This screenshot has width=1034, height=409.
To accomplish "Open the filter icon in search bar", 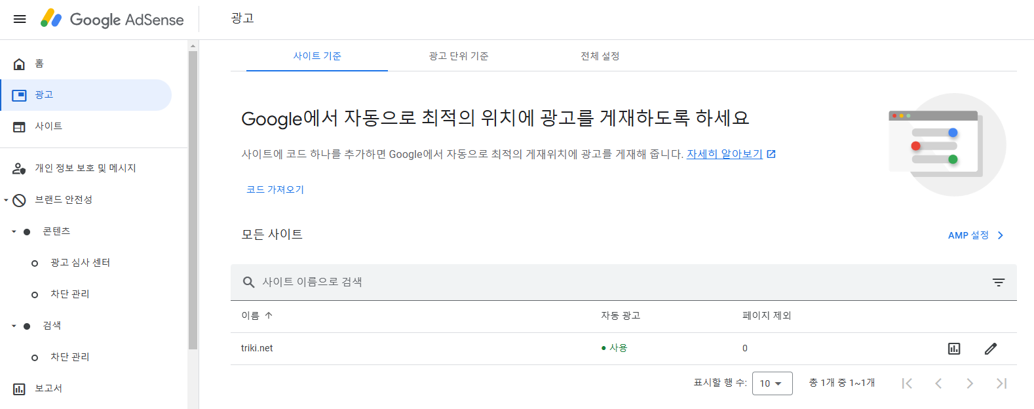I will click(999, 282).
